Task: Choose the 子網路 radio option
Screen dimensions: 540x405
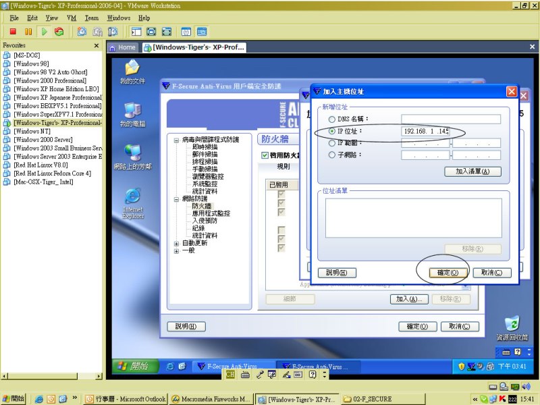Action: [x=331, y=155]
